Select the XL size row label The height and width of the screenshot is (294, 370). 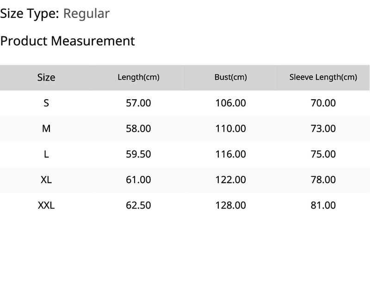[x=46, y=180]
